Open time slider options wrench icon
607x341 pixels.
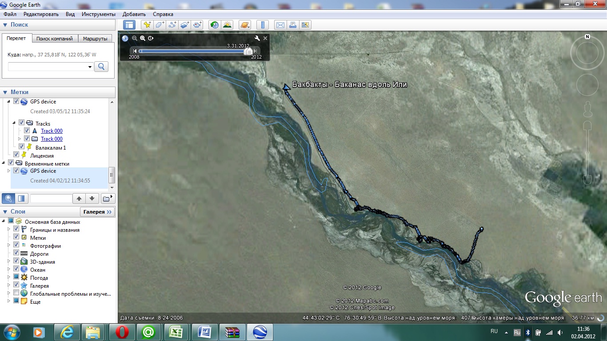257,38
